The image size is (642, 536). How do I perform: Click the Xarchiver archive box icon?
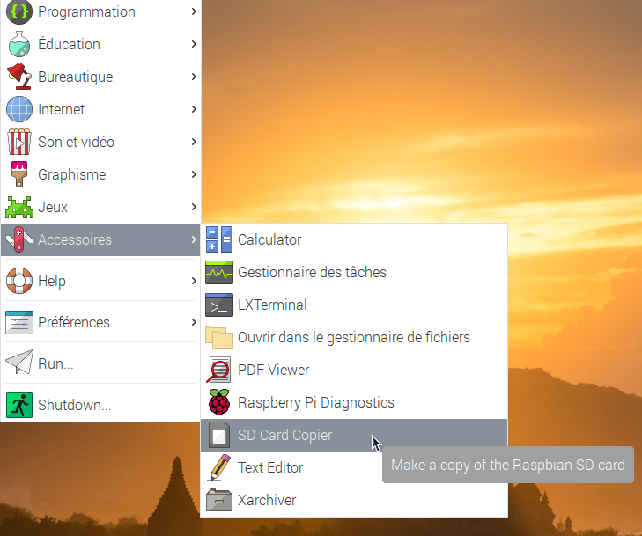tap(219, 500)
